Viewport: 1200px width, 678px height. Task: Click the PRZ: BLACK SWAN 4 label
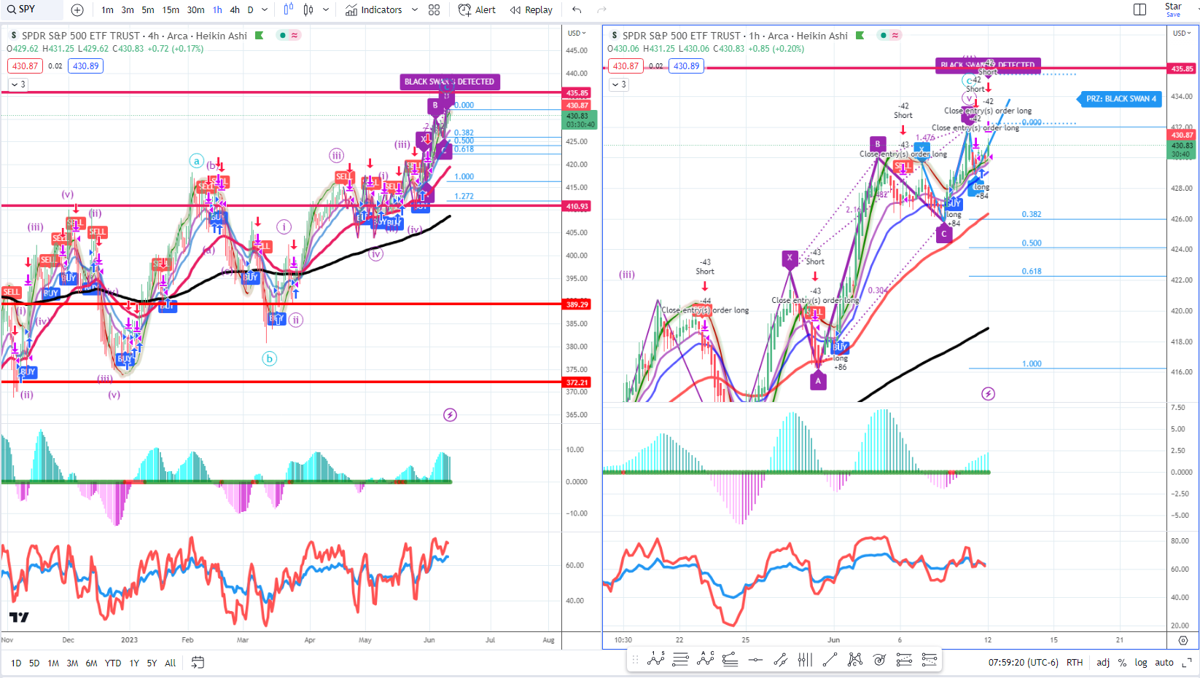tap(1121, 99)
